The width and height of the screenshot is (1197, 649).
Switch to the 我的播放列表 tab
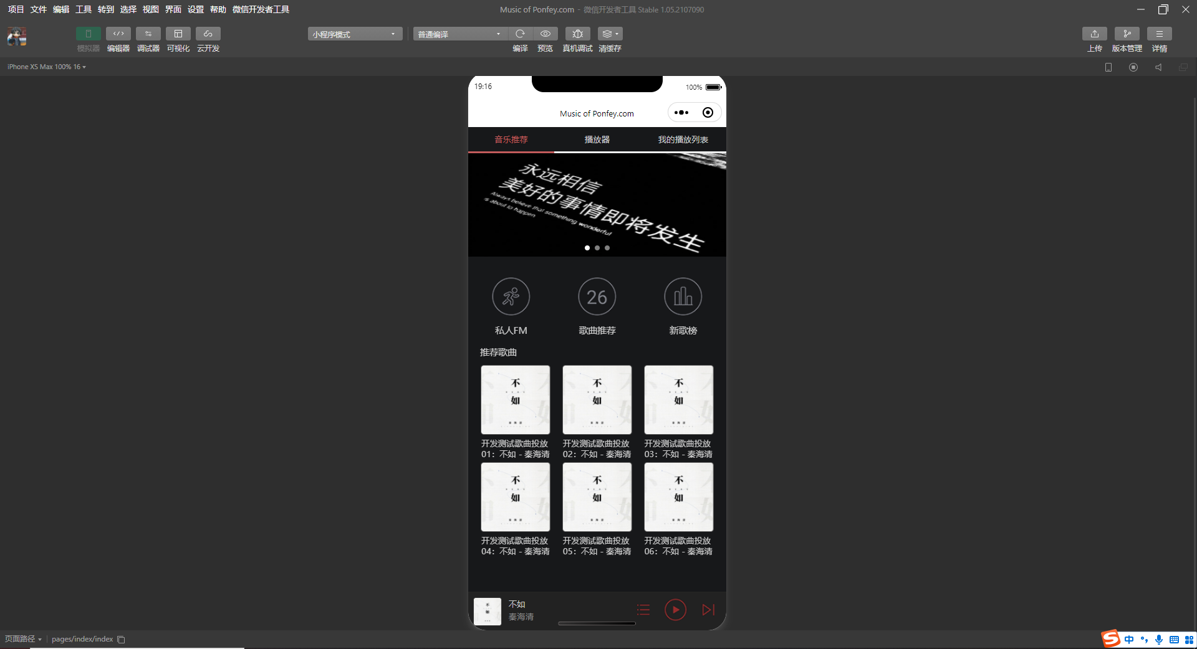683,140
